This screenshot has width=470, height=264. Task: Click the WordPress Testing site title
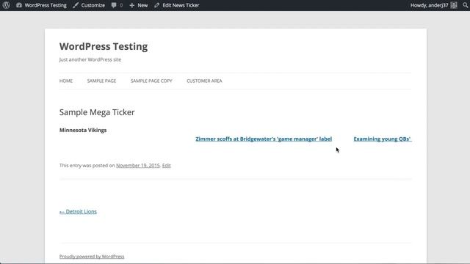[x=104, y=46]
